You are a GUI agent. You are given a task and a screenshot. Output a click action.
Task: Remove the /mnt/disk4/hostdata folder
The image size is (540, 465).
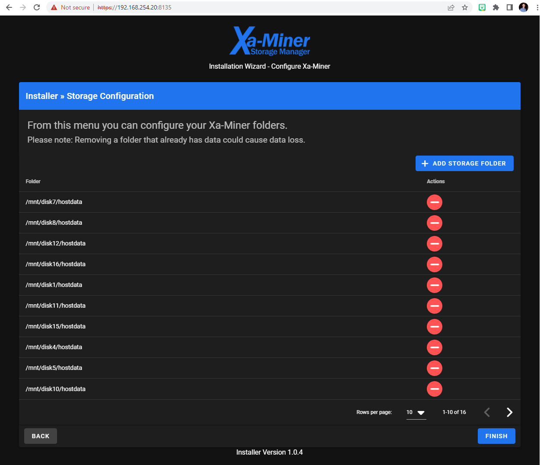click(x=434, y=347)
